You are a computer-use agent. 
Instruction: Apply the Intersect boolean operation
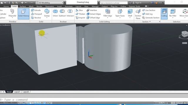[x=70, y=13]
